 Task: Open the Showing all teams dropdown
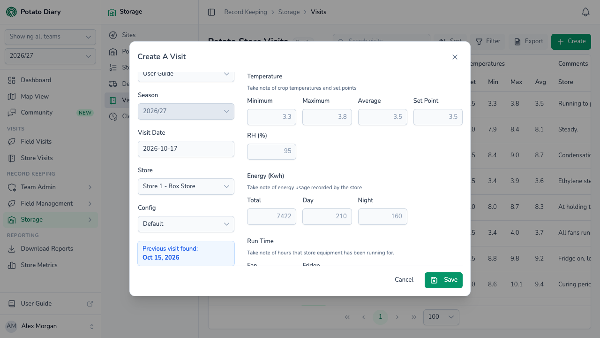click(50, 37)
